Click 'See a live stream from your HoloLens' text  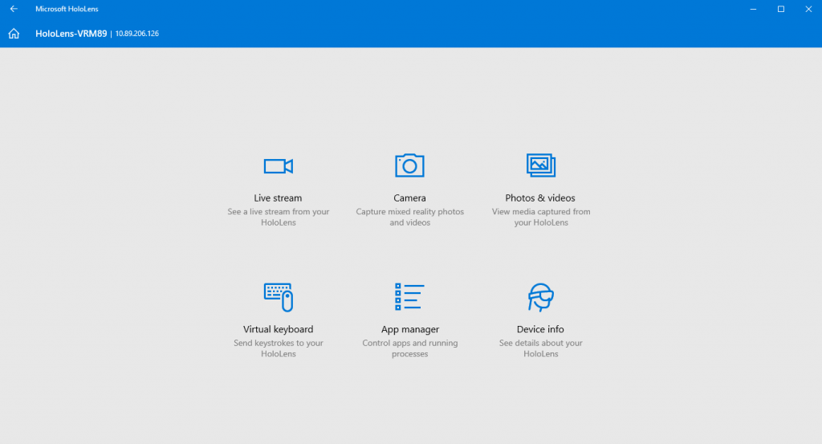click(x=279, y=217)
